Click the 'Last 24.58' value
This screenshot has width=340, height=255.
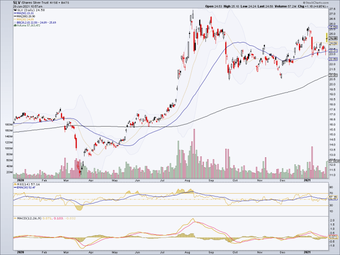pos(265,7)
